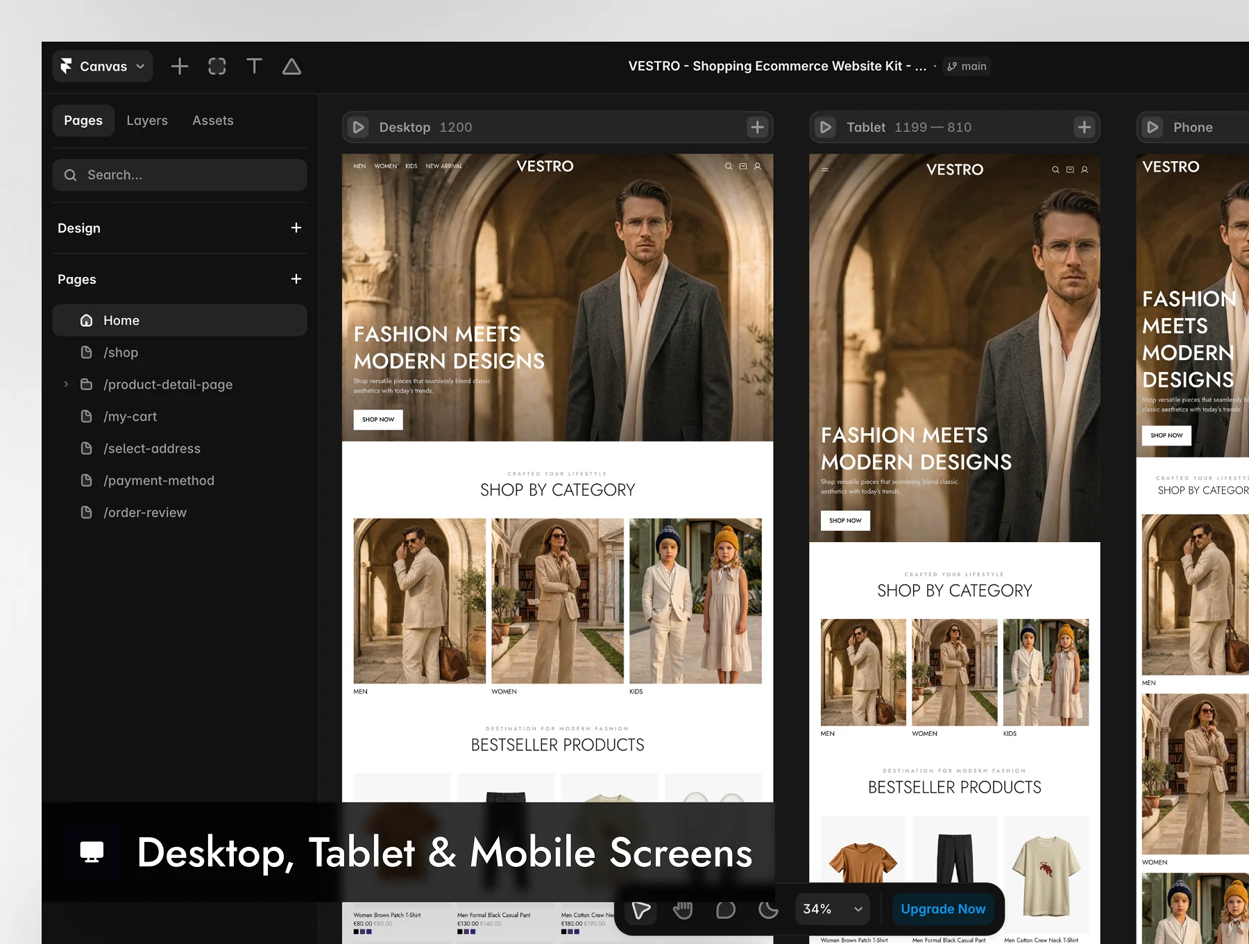Click the Tablet breakpoint label
Image resolution: width=1249 pixels, height=944 pixels.
(866, 127)
